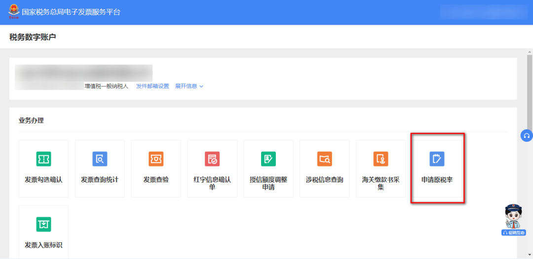This screenshot has width=533, height=259.
Task: Select the 发票查询统计 label text
Action: (100, 180)
